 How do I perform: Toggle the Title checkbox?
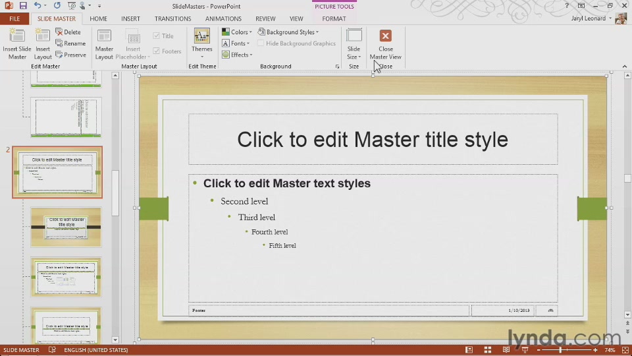pos(157,36)
